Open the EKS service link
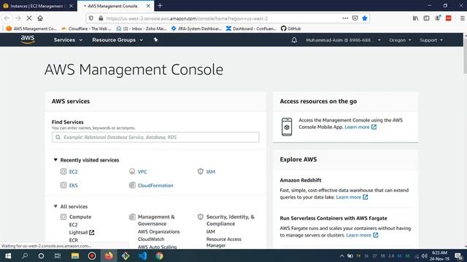This screenshot has height=262, width=467. pyautogui.click(x=73, y=186)
